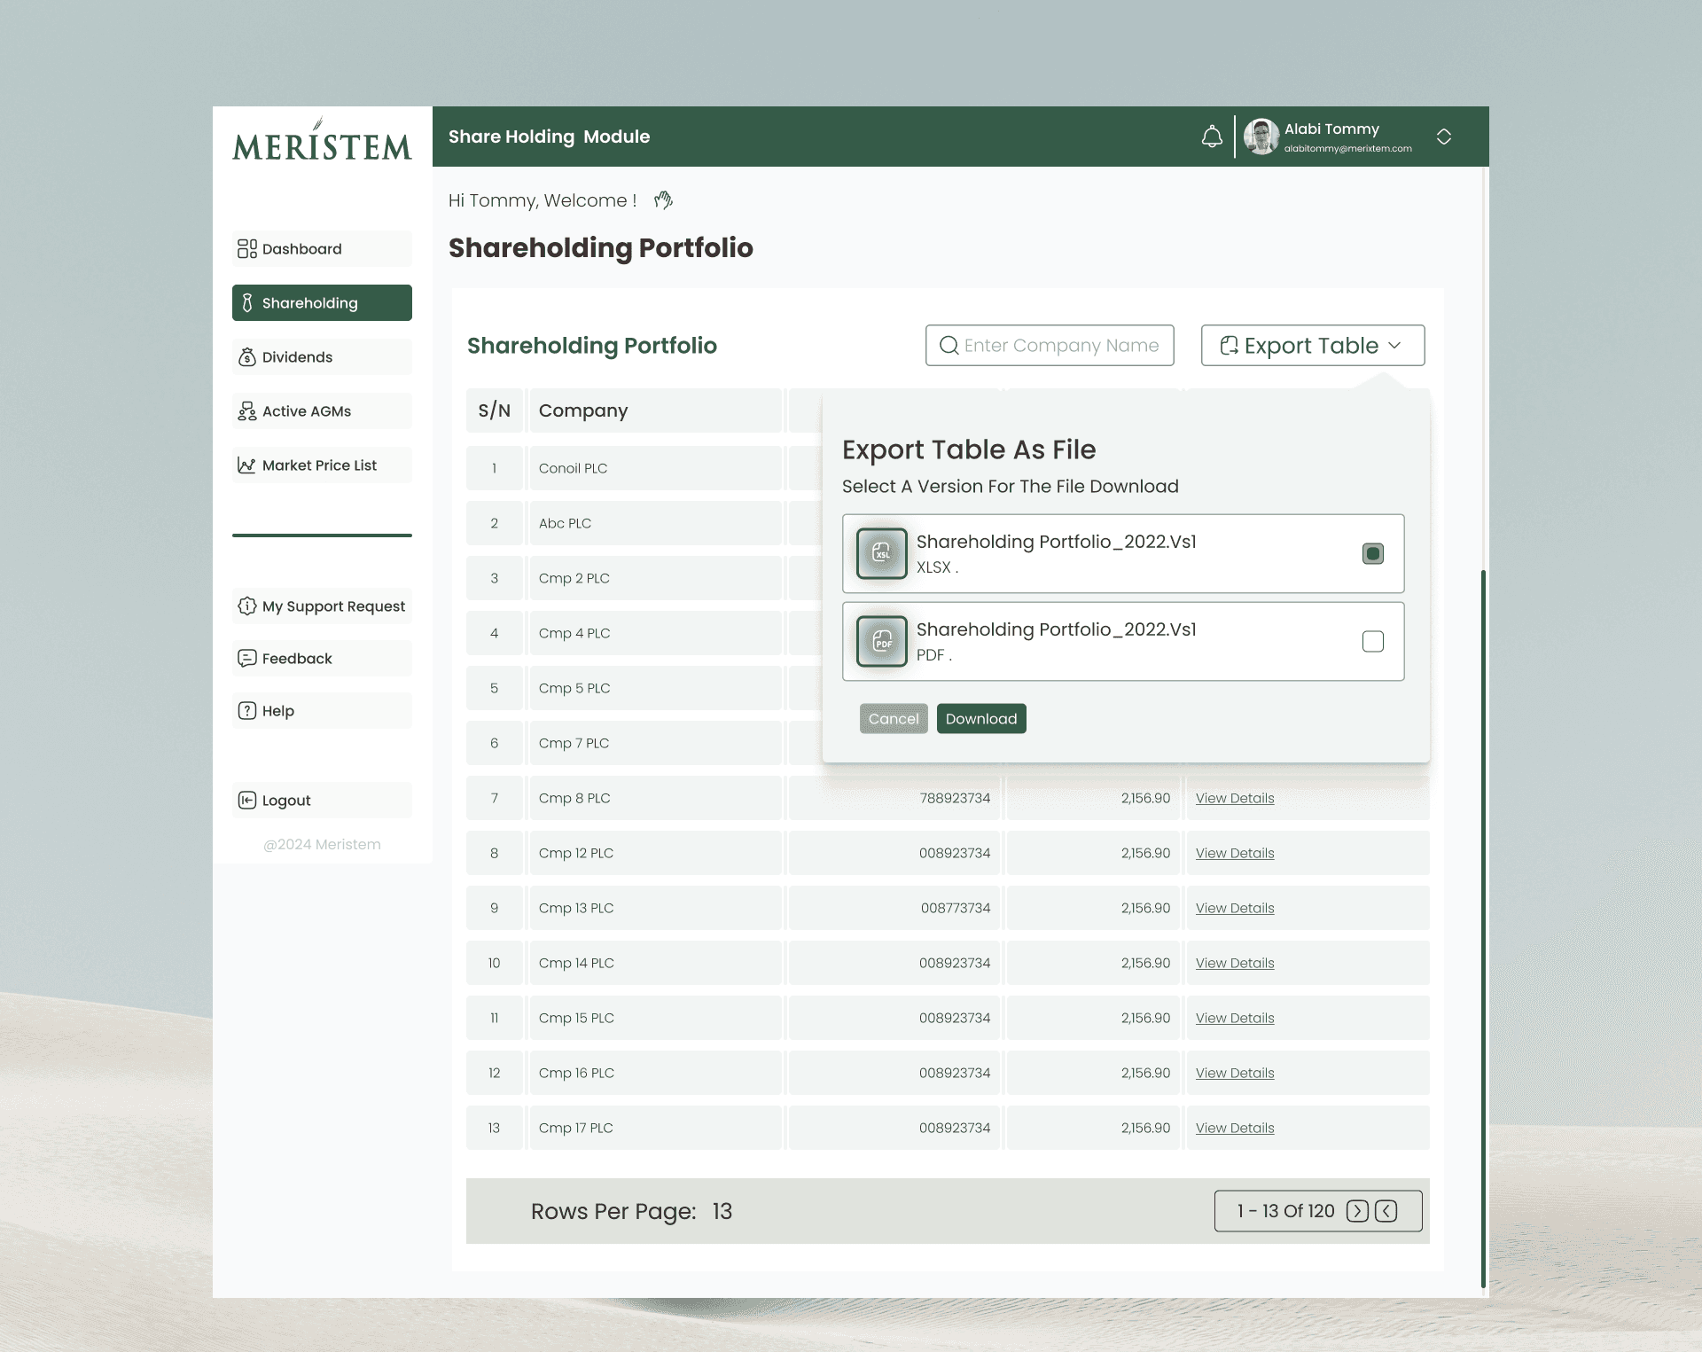Cancel the export dialog

point(893,719)
